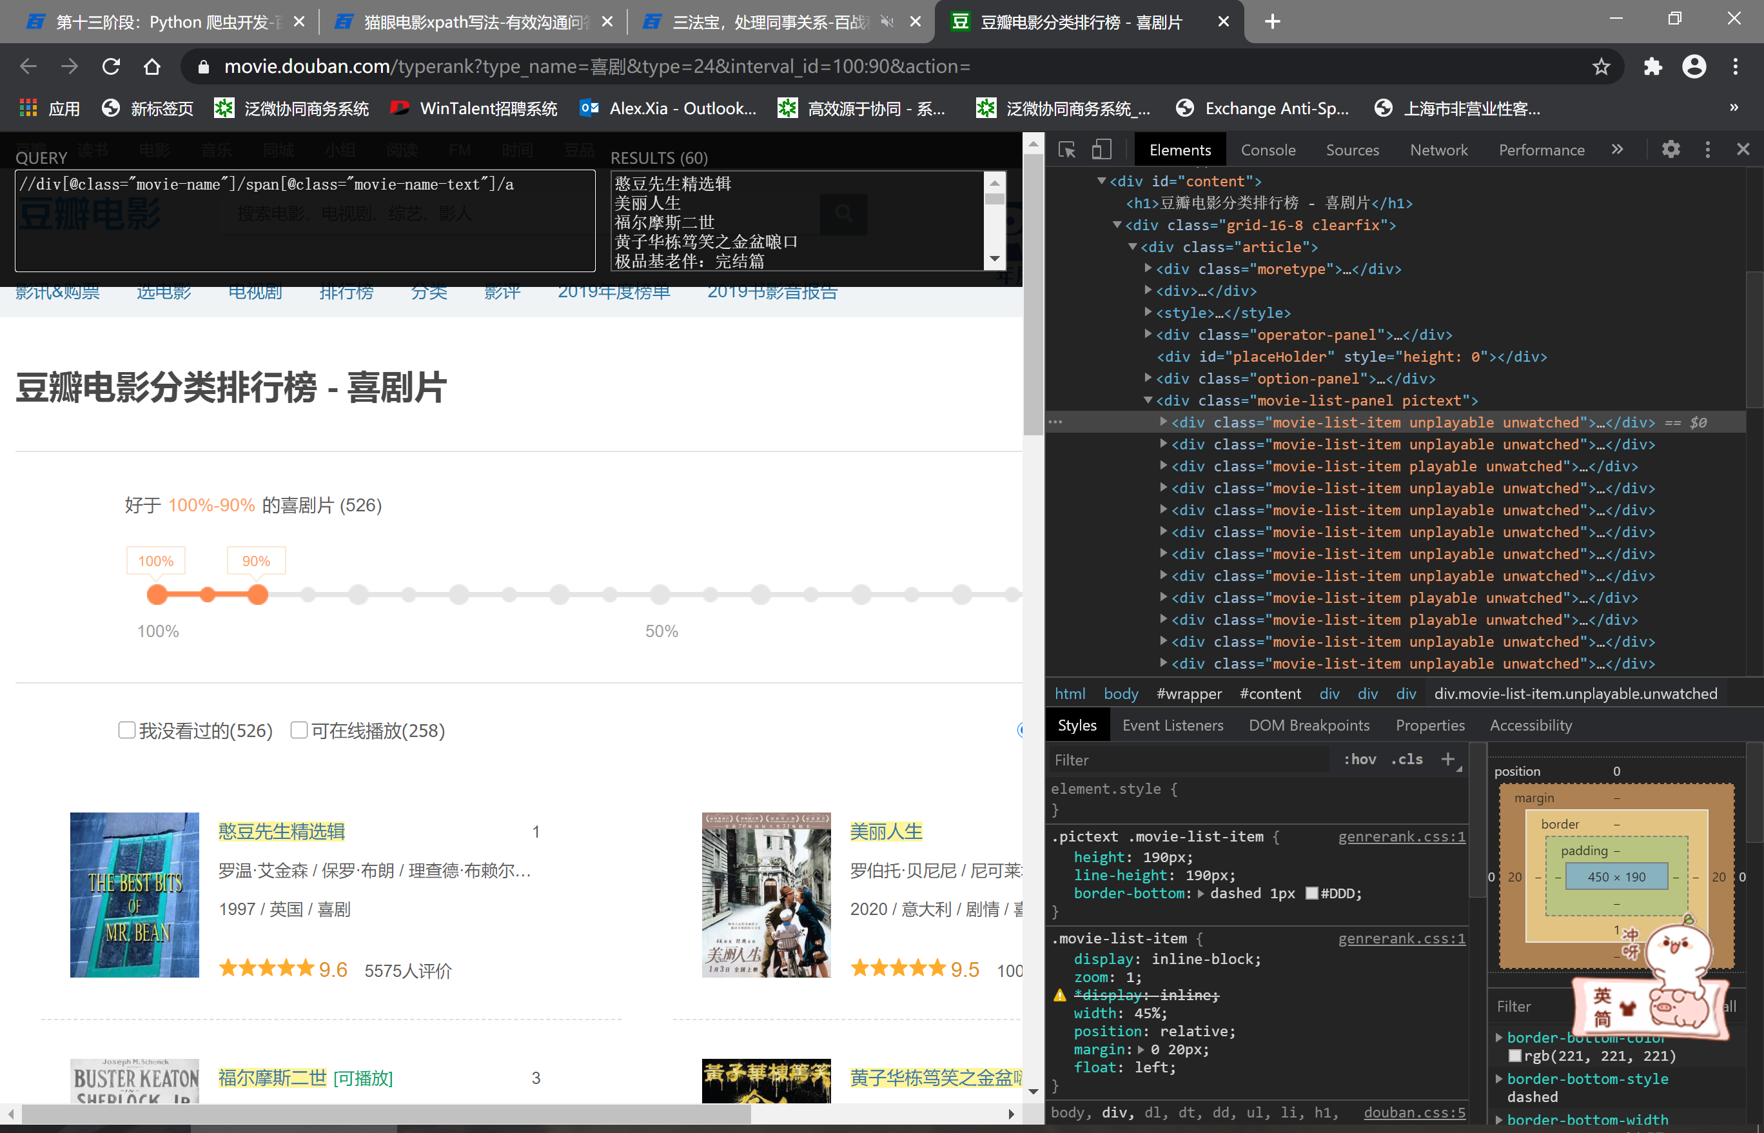Click the ellipsis beside the selected element
This screenshot has width=1764, height=1133.
click(1055, 422)
